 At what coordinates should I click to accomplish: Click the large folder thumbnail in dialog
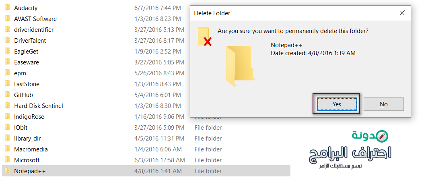click(240, 65)
